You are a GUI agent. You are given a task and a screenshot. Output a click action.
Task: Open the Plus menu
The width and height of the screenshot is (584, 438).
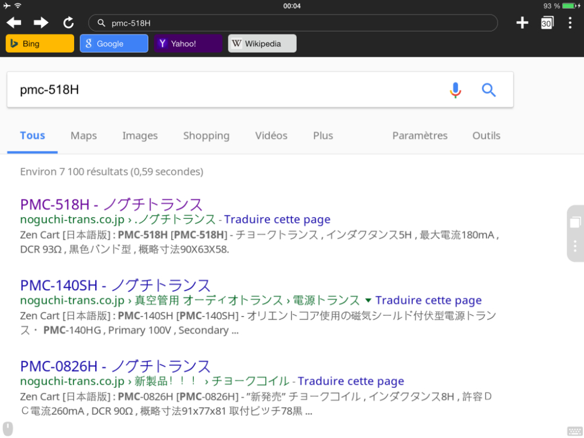(x=323, y=135)
